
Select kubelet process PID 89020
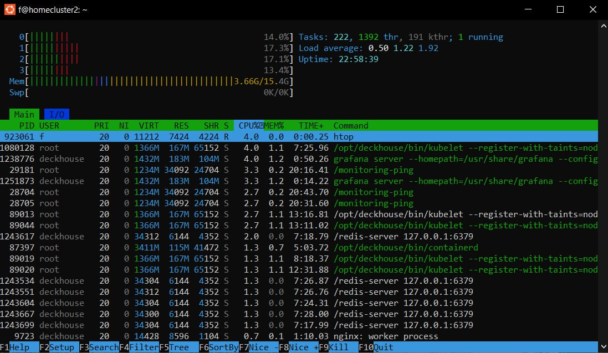click(299, 269)
